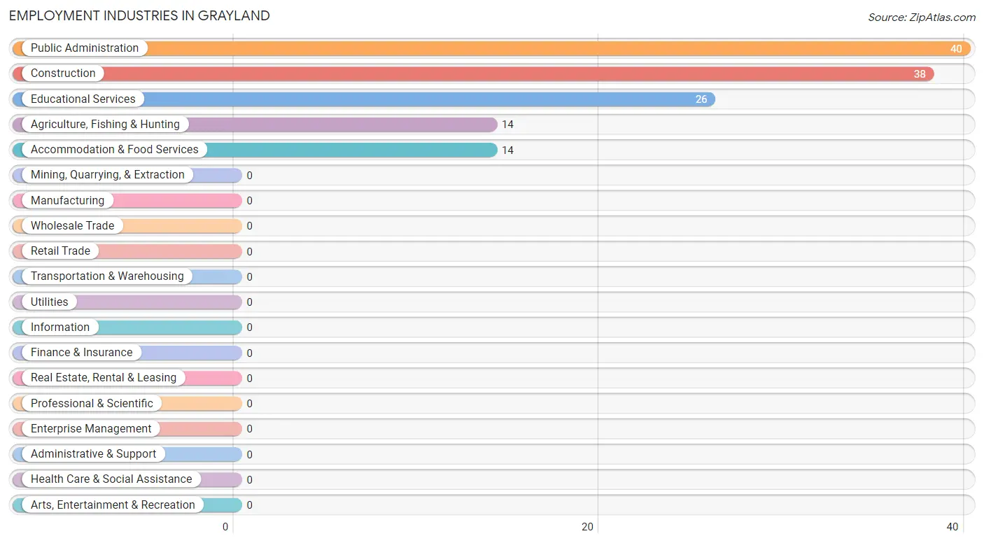Click the value 38 on Construction bar

[920, 74]
